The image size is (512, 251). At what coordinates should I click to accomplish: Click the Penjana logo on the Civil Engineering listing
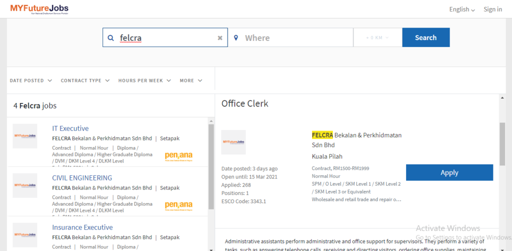tap(178, 205)
